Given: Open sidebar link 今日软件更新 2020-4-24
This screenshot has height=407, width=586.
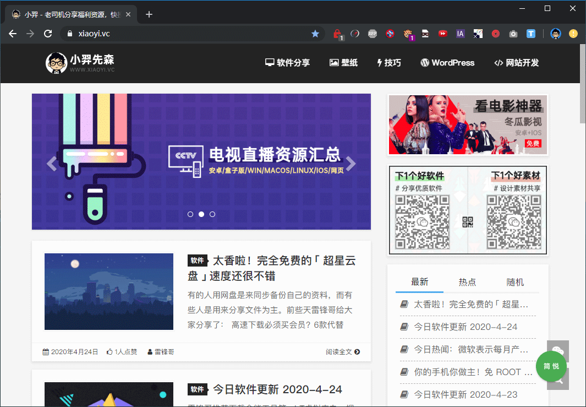Looking at the screenshot, I should [x=465, y=327].
